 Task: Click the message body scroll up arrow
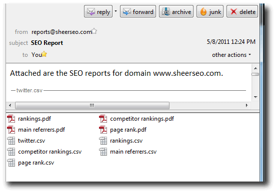(255, 68)
